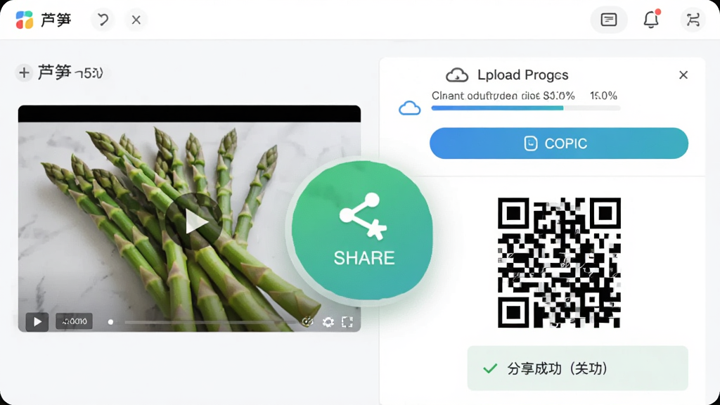720x405 pixels.
Task: Click the undo arrow icon in header
Action: point(103,20)
